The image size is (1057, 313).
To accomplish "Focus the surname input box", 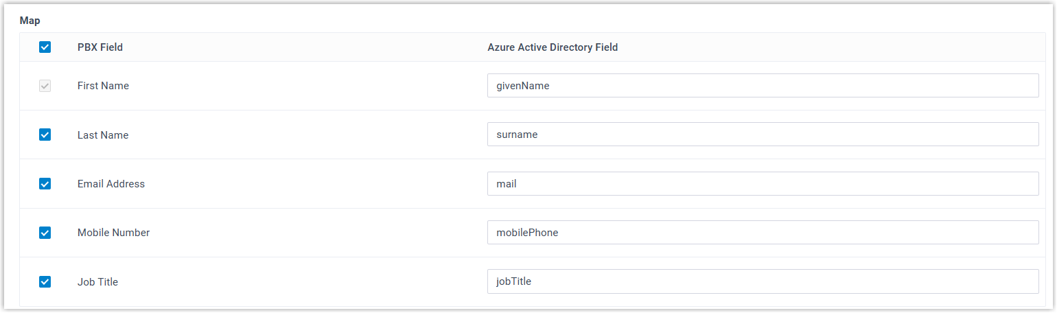I will (x=762, y=135).
